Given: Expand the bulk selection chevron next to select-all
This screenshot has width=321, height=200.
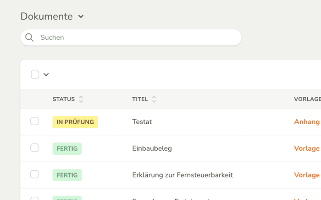Looking at the screenshot, I should pos(46,74).
